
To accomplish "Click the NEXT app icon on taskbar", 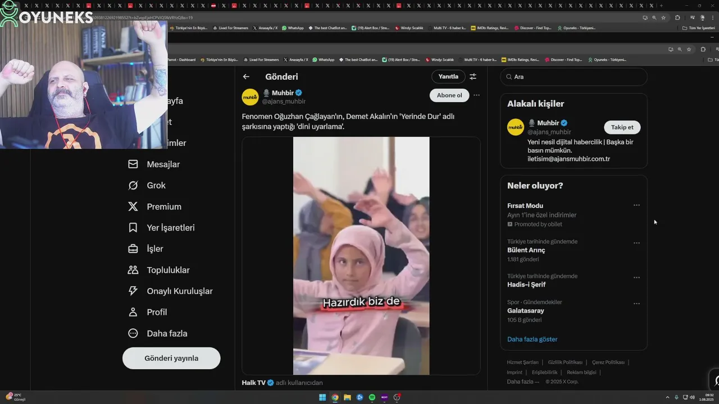I will (384, 397).
